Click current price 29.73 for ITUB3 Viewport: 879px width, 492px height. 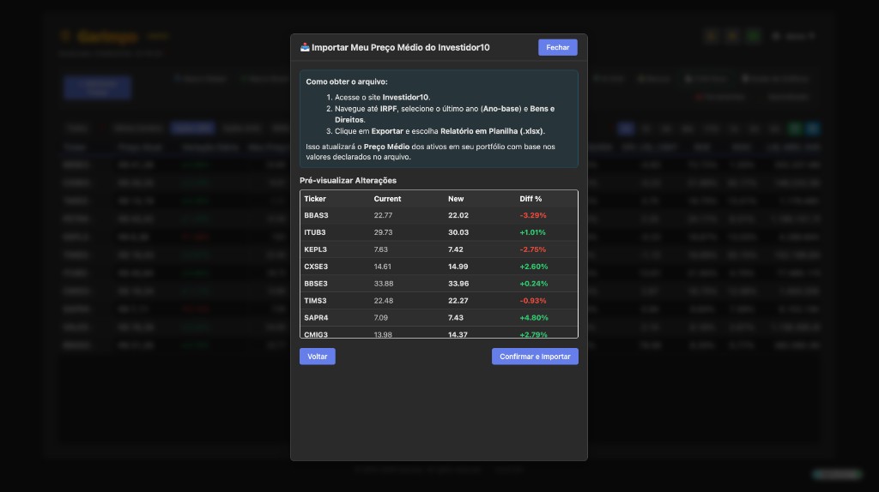coord(384,232)
